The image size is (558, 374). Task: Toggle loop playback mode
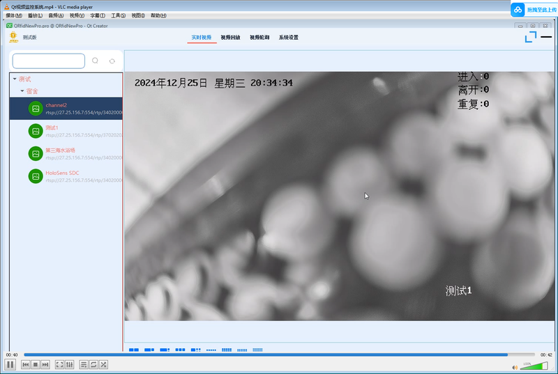[x=93, y=364]
